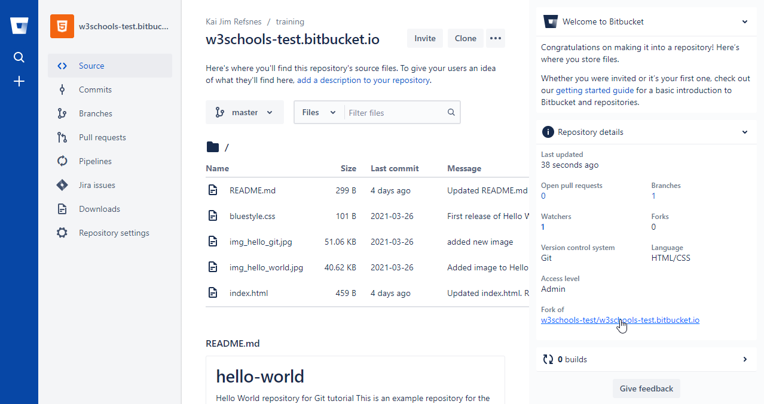Click the added new image commit message
This screenshot has height=404, width=764.
480,242
